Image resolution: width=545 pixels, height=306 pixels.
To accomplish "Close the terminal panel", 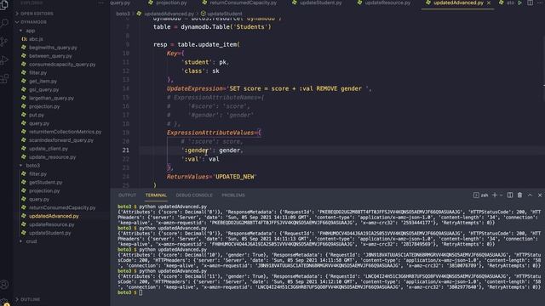I will click(540, 195).
